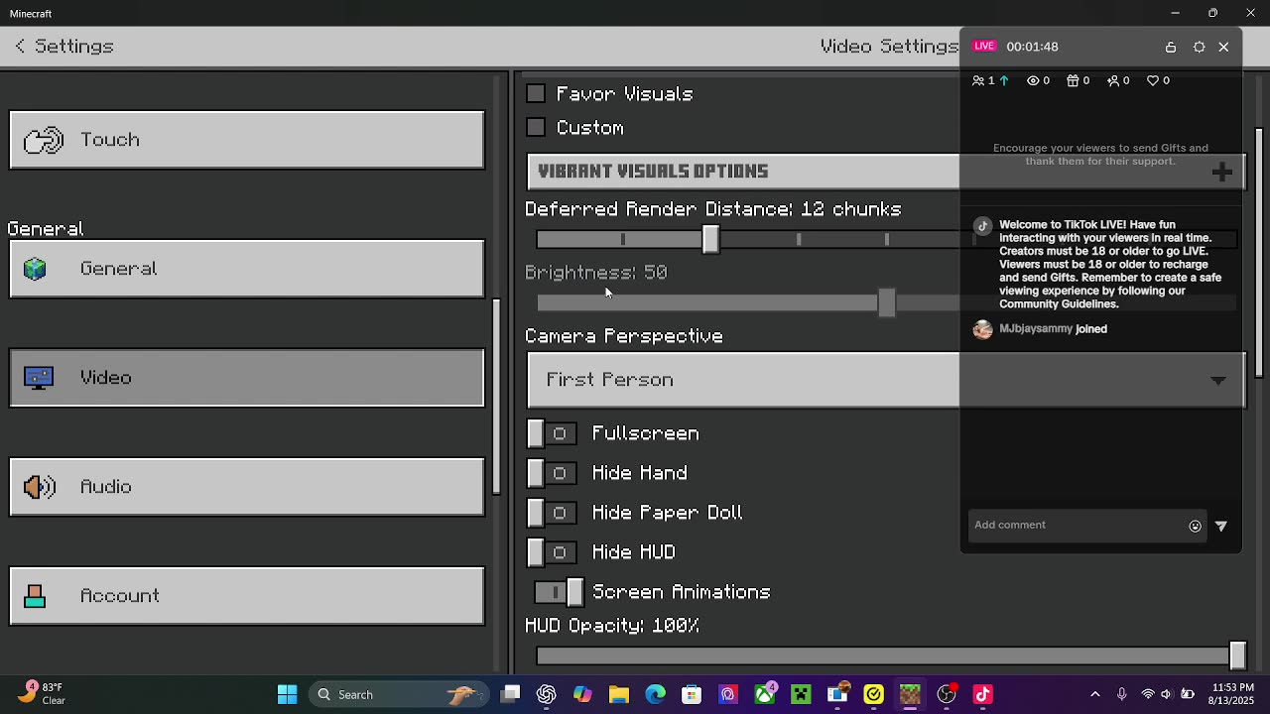
Task: Click the speaker Audio icon
Action: pos(39,487)
